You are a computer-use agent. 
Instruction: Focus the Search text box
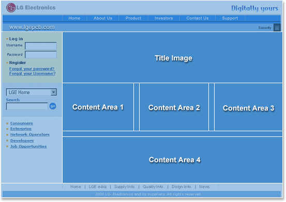click(x=27, y=106)
